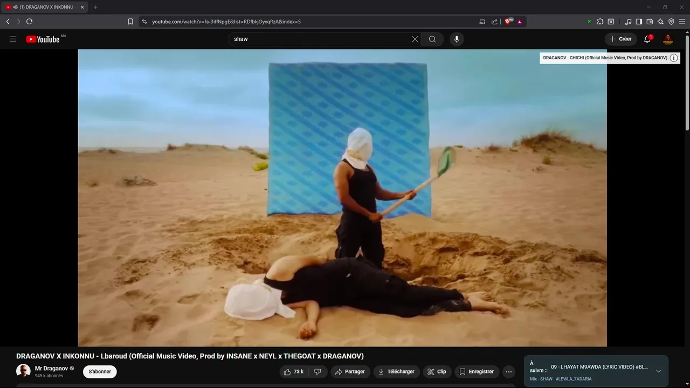Screen dimensions: 690x388
Task: Save video with Enregistrer button
Action: coord(477,372)
